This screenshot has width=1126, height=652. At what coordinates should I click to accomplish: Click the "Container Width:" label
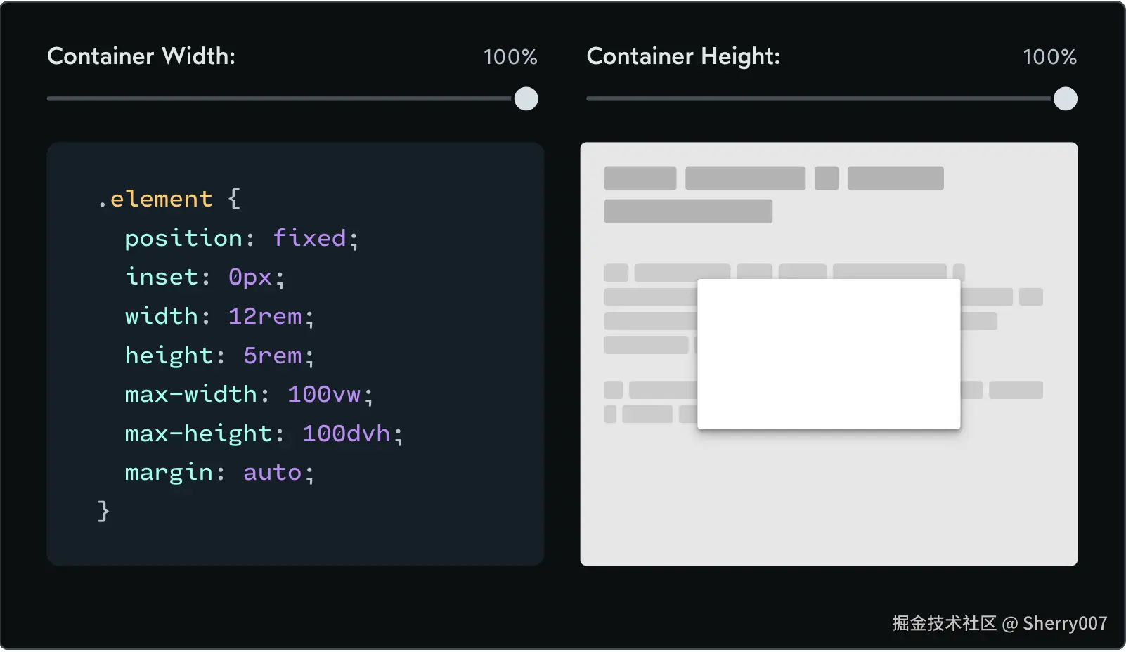pos(141,56)
